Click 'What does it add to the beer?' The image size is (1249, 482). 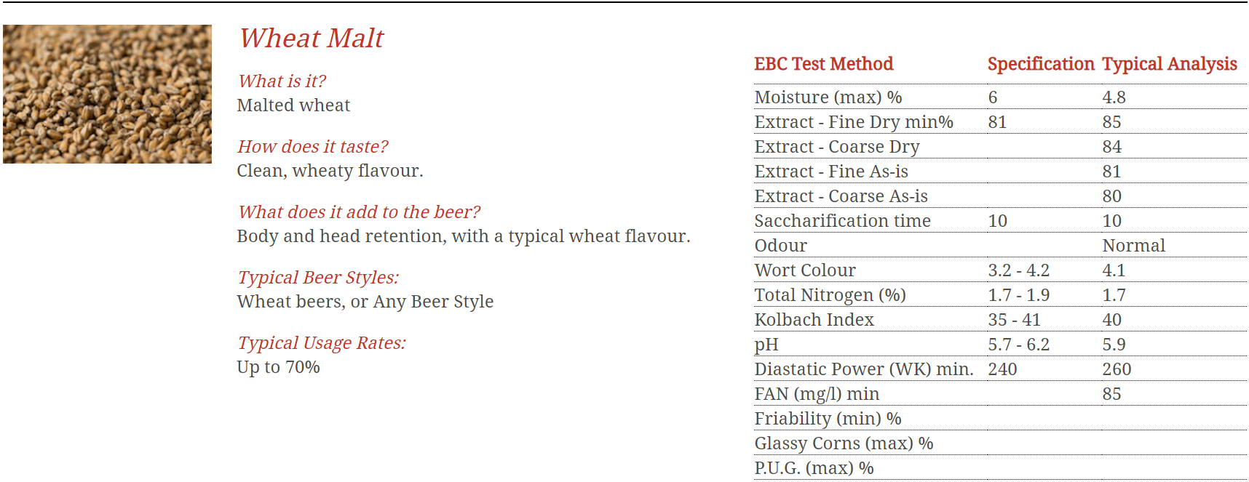[359, 212]
